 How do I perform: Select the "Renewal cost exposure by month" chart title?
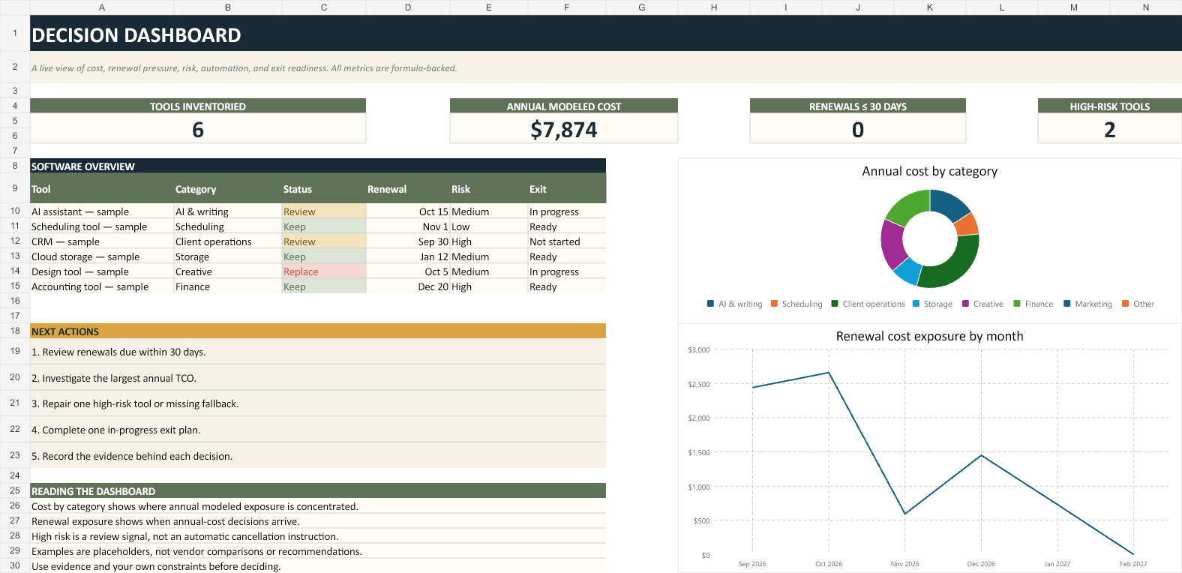point(930,336)
